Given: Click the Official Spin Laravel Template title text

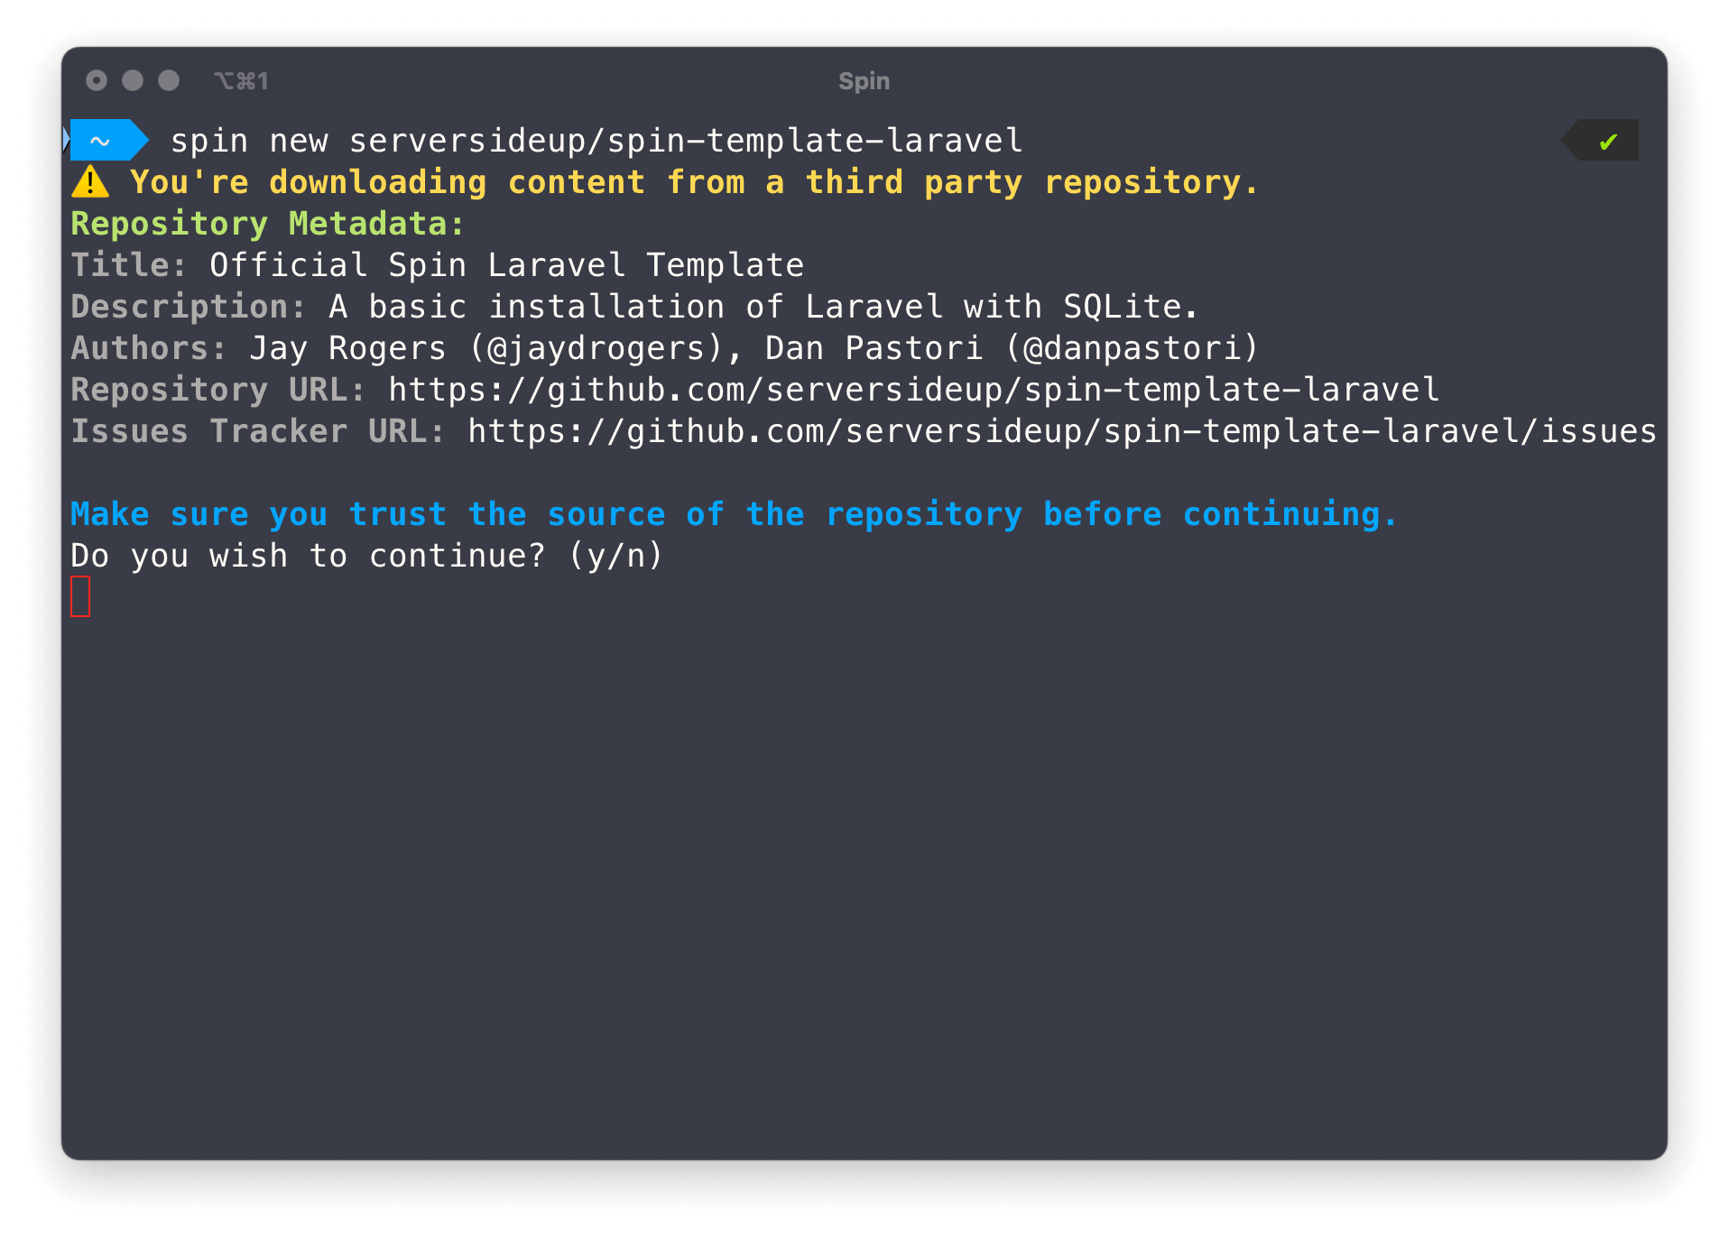Looking at the screenshot, I should pyautogui.click(x=505, y=264).
